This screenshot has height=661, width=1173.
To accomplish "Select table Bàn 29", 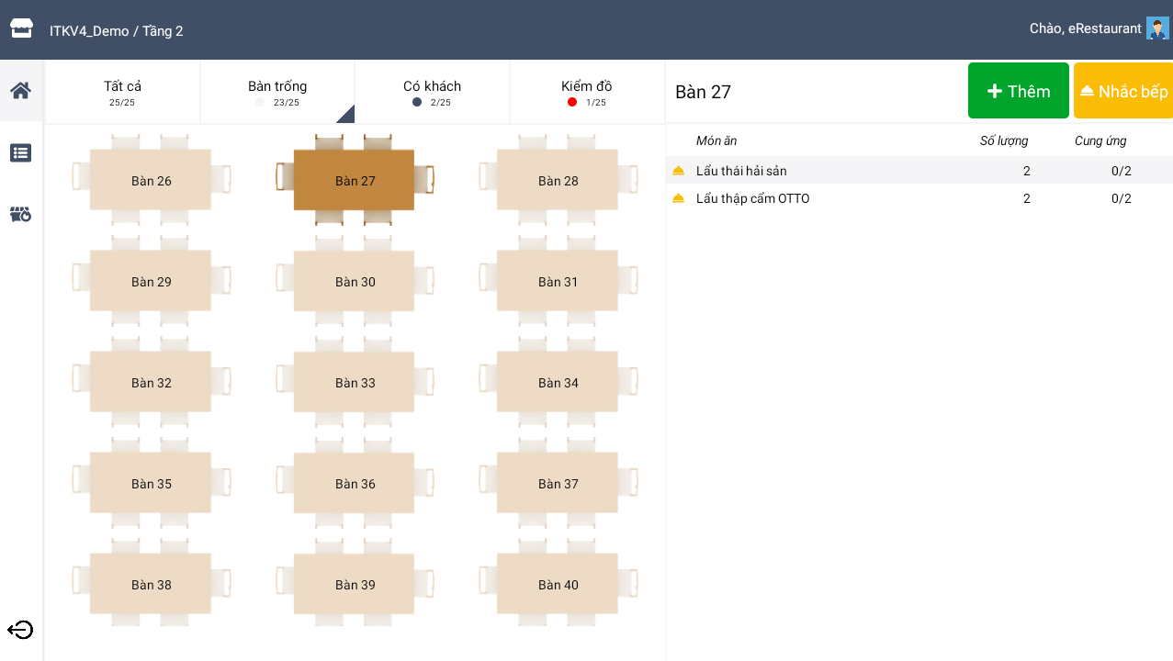I will [152, 282].
